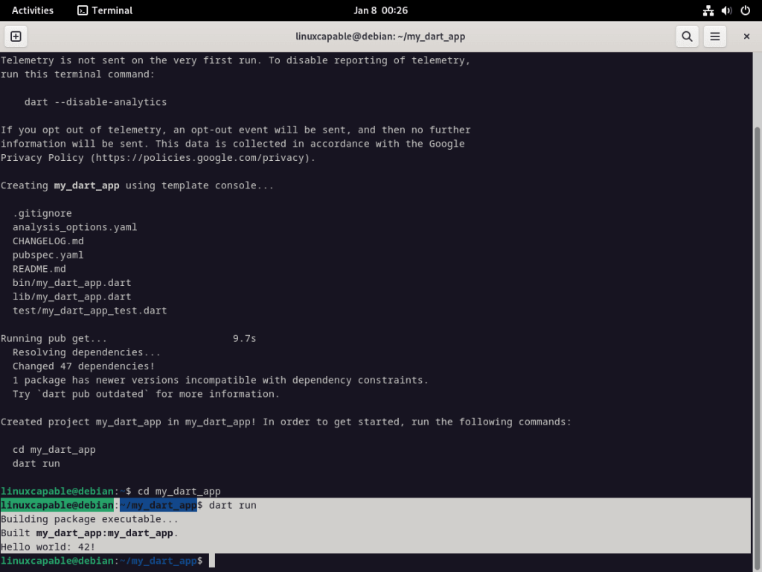
Task: Click the 'cd my_dart_app' command at prompt
Action: (179, 492)
